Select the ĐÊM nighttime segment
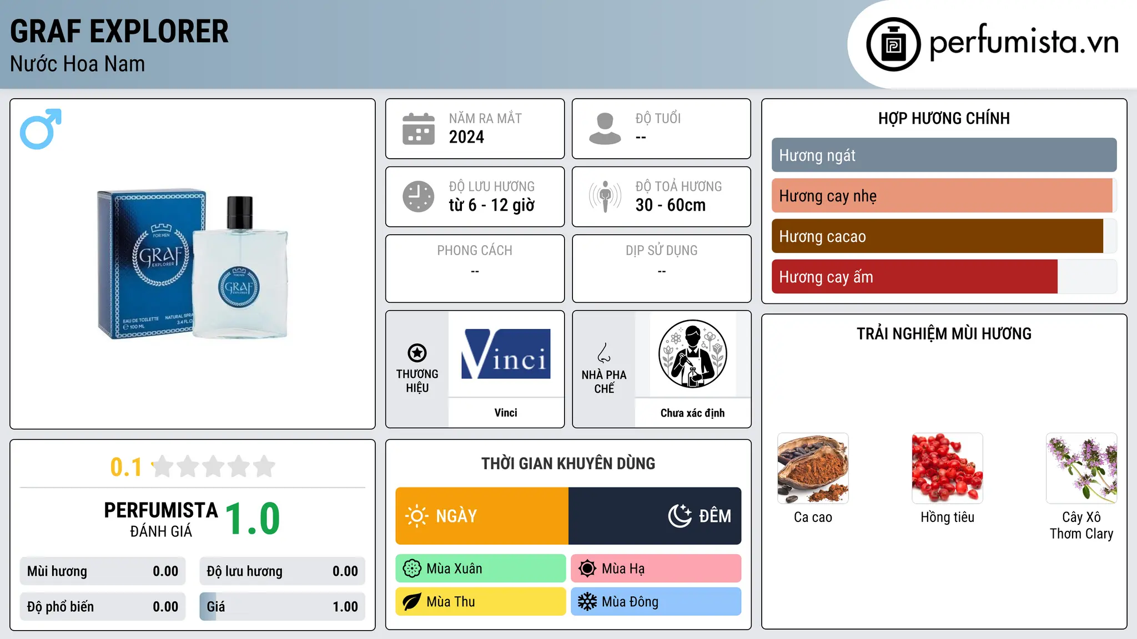 coord(655,516)
